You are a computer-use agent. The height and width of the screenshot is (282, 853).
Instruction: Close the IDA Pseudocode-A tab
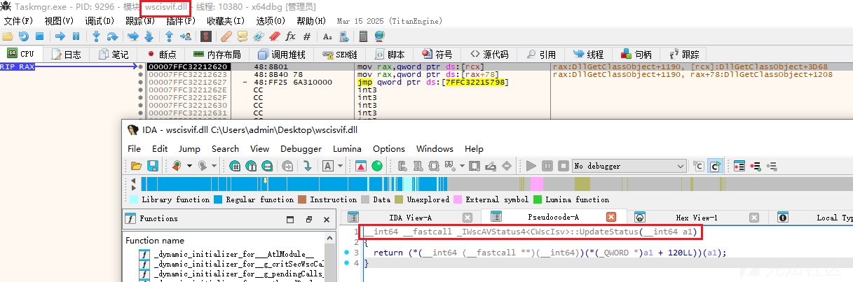pos(610,218)
